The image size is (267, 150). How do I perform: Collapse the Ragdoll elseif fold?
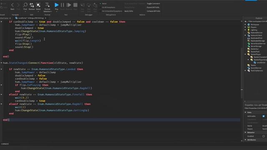point(1,104)
